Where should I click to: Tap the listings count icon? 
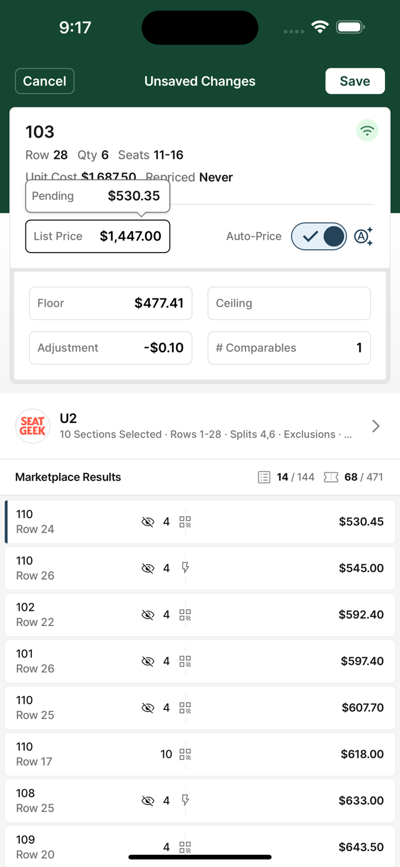[264, 477]
